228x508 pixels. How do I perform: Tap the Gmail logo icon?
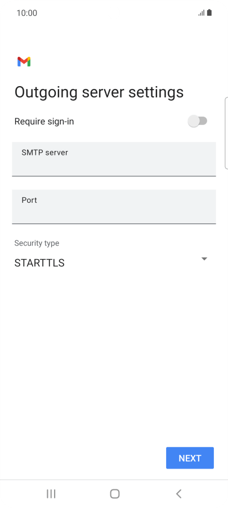pos(24,61)
